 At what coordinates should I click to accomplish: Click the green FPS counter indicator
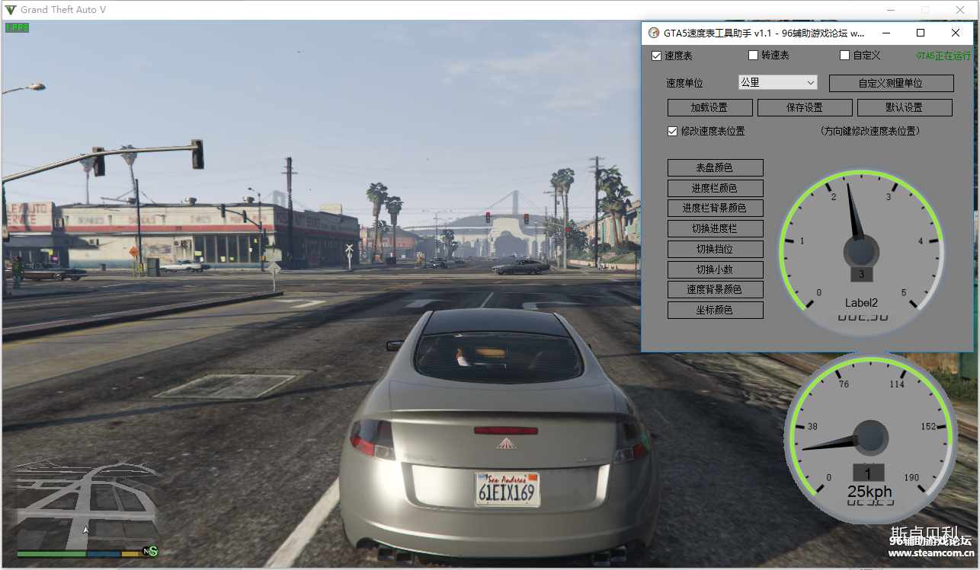17,27
